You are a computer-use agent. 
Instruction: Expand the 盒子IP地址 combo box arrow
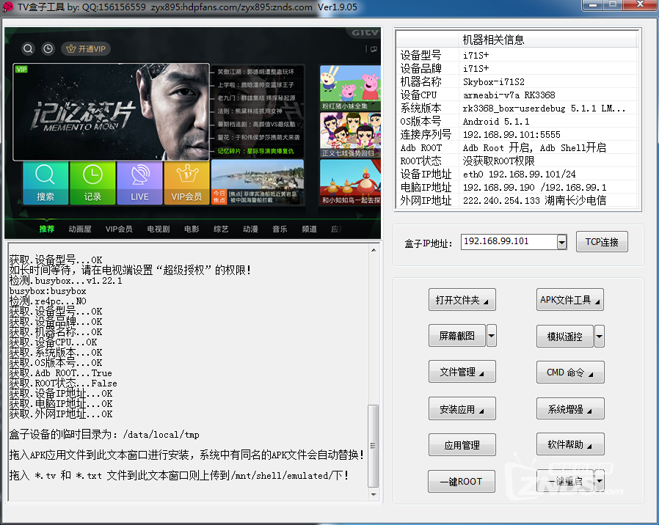561,242
